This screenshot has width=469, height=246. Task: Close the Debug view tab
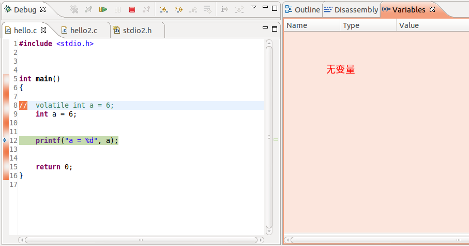click(x=43, y=9)
